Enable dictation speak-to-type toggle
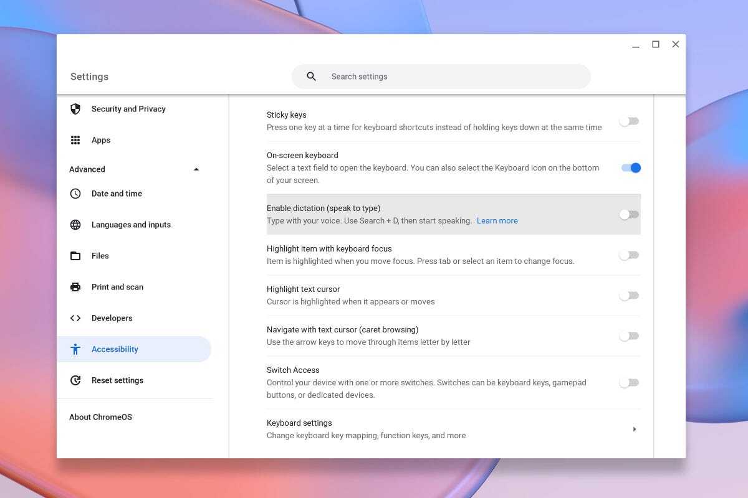Viewport: 748px width, 498px height. click(629, 214)
